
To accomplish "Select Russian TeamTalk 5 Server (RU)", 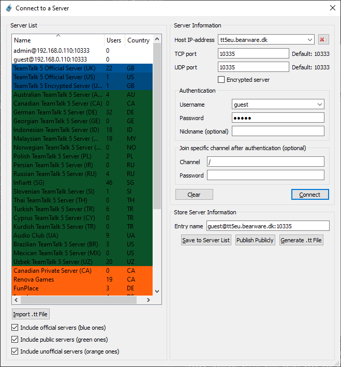I will (x=82, y=174).
